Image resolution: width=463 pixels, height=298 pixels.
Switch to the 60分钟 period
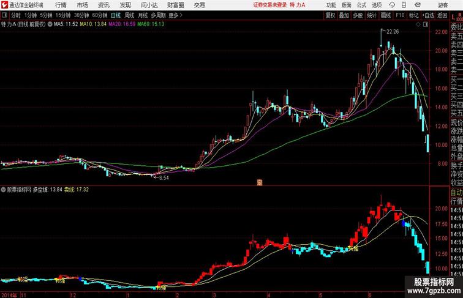(x=100, y=15)
